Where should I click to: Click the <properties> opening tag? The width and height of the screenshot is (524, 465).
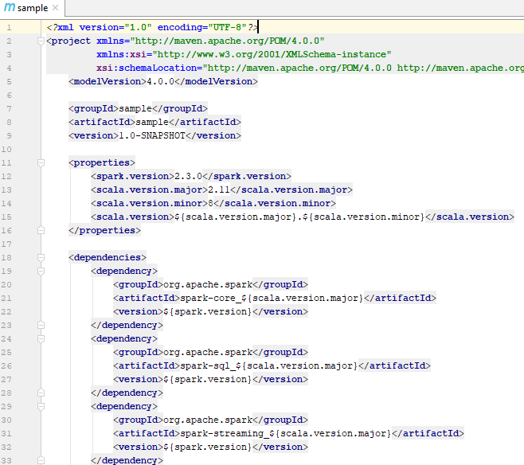102,162
